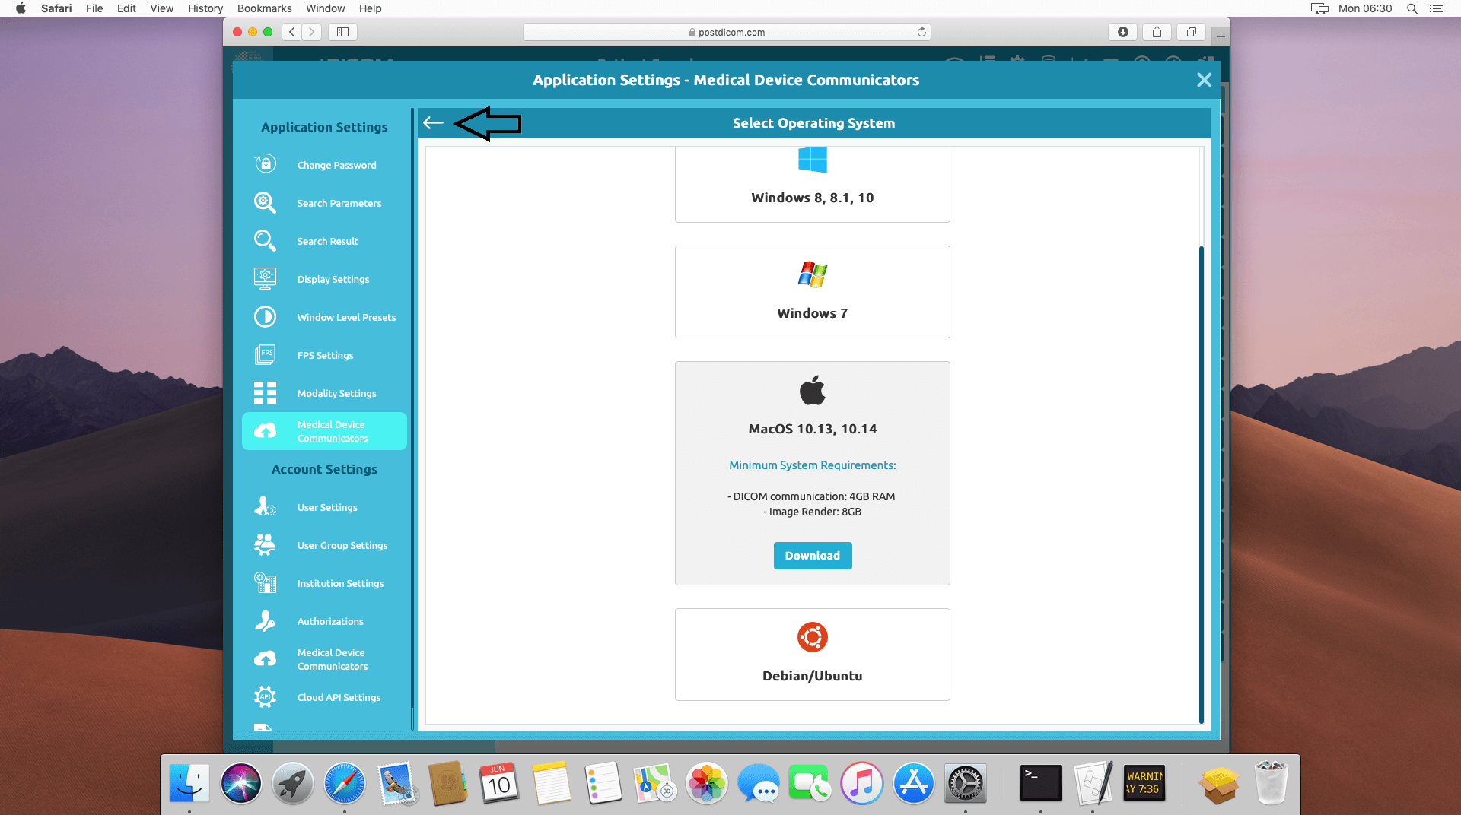Go back in Safari history

click(292, 32)
